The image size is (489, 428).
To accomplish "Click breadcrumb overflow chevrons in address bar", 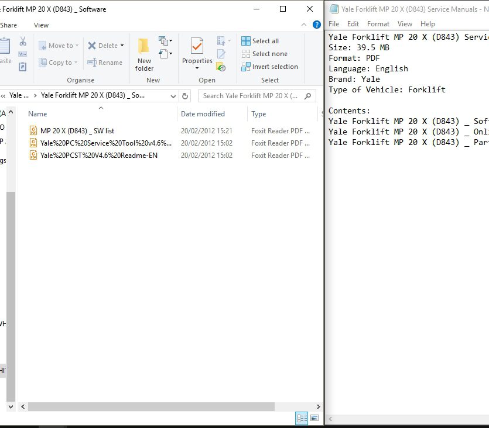I will coord(3,96).
